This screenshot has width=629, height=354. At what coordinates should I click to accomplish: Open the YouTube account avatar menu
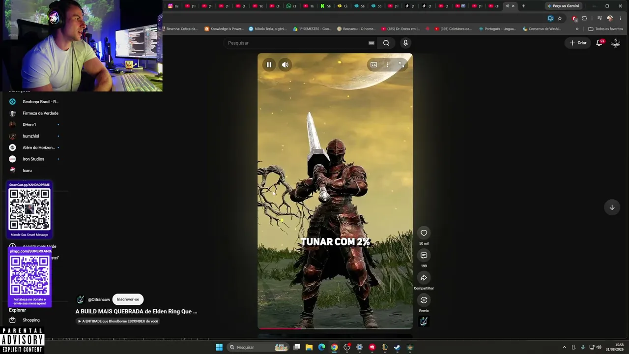615,43
